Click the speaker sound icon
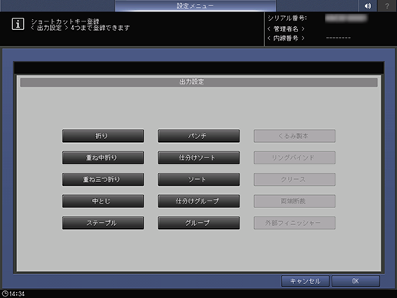 368,5
